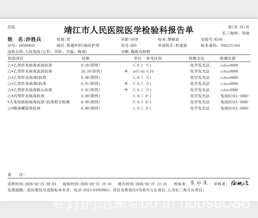Click the 检验者 handwritten signature

(x=199, y=183)
